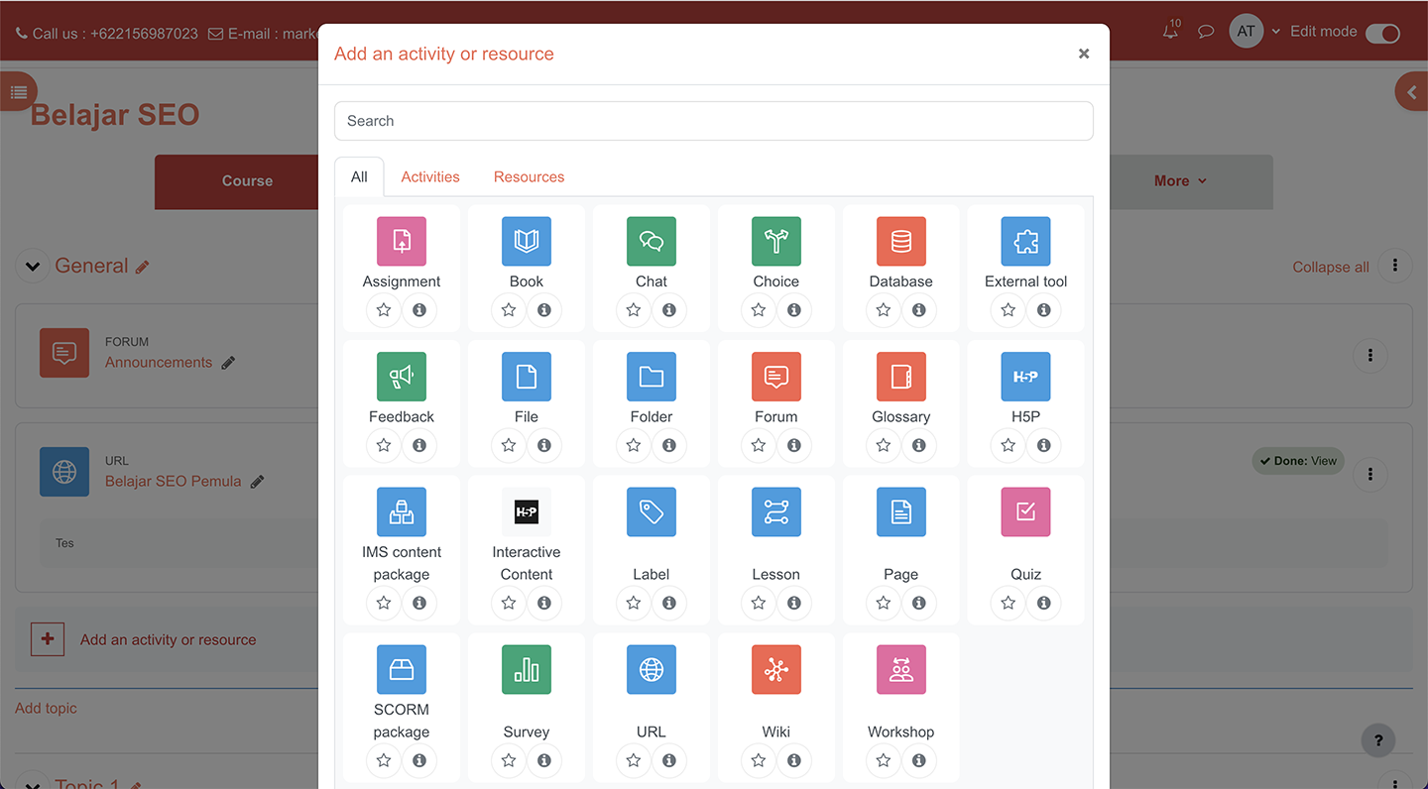Switch to the Activities tab
The image size is (1428, 789).
tap(430, 177)
